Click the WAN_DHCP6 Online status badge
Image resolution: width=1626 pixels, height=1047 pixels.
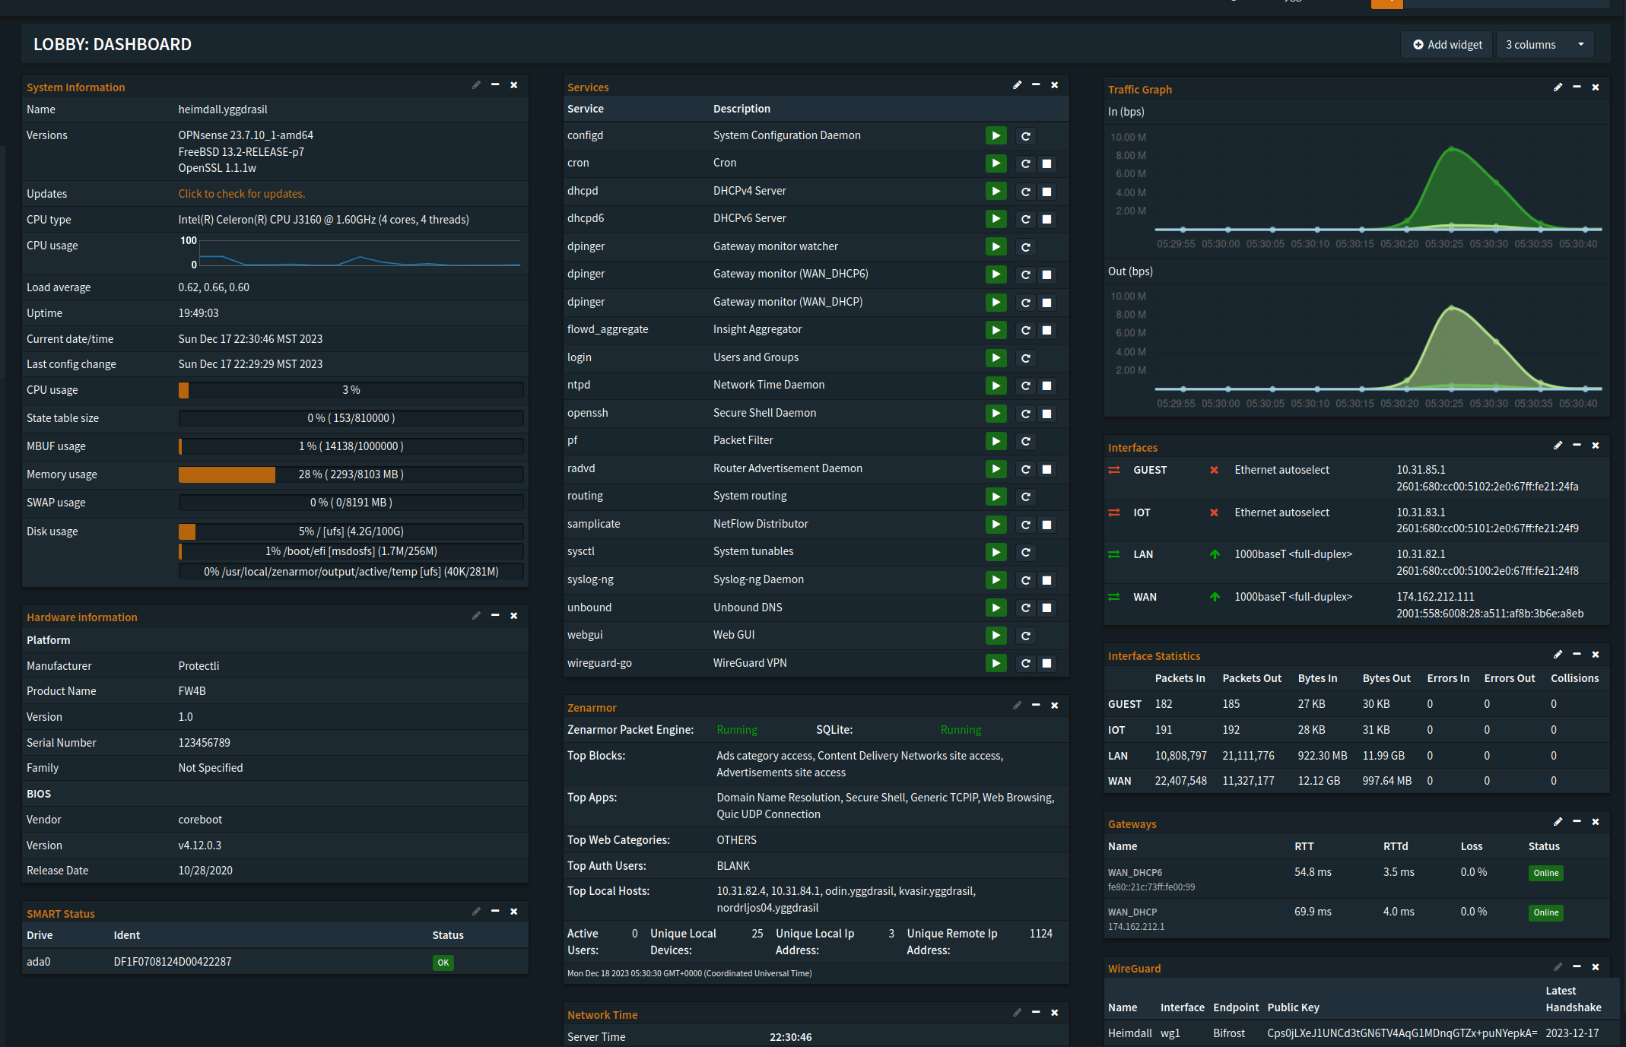coord(1545,873)
